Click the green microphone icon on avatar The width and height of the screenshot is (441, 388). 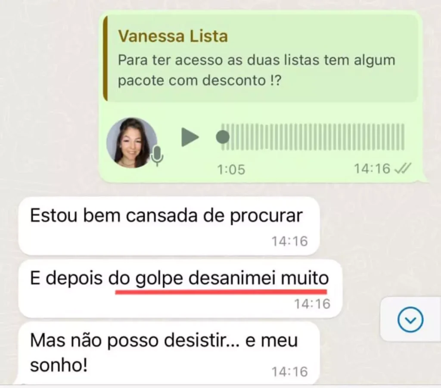[157, 156]
